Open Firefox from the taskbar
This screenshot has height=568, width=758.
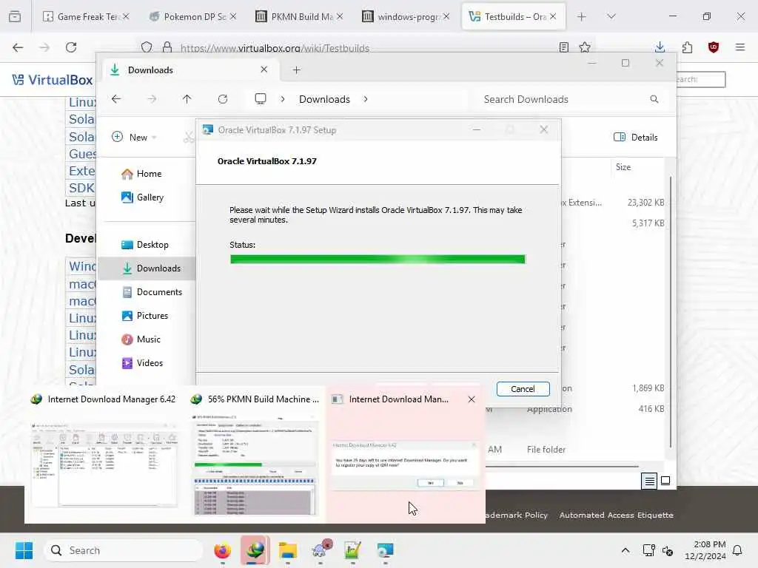(222, 550)
